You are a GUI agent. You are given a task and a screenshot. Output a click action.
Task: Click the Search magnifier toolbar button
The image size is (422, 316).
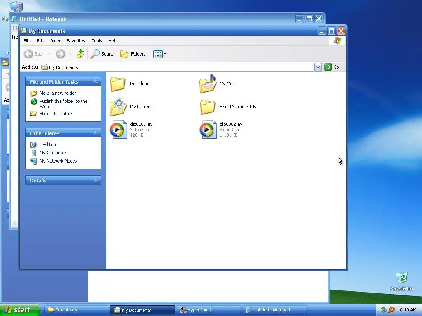click(x=103, y=54)
